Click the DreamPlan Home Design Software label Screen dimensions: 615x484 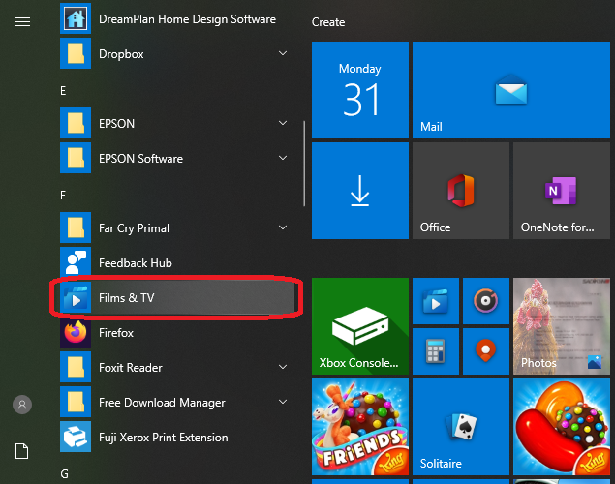click(188, 19)
